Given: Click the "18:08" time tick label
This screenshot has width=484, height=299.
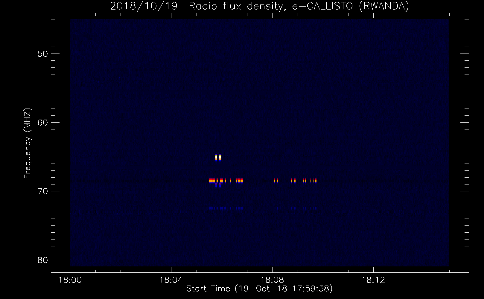Looking at the screenshot, I should click(x=272, y=280).
